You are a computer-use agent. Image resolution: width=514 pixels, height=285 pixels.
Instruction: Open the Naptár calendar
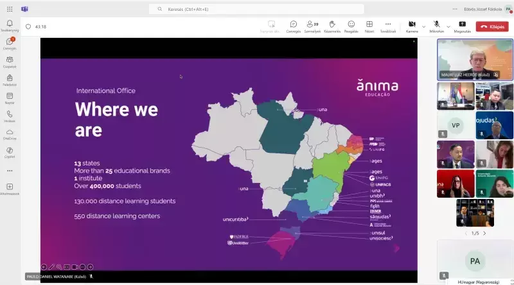pyautogui.click(x=10, y=98)
